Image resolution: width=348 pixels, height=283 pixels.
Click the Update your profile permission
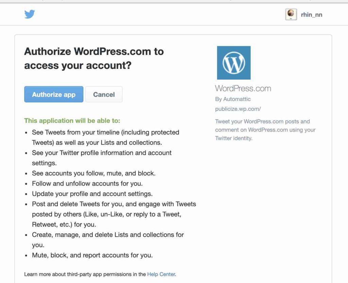point(92,194)
